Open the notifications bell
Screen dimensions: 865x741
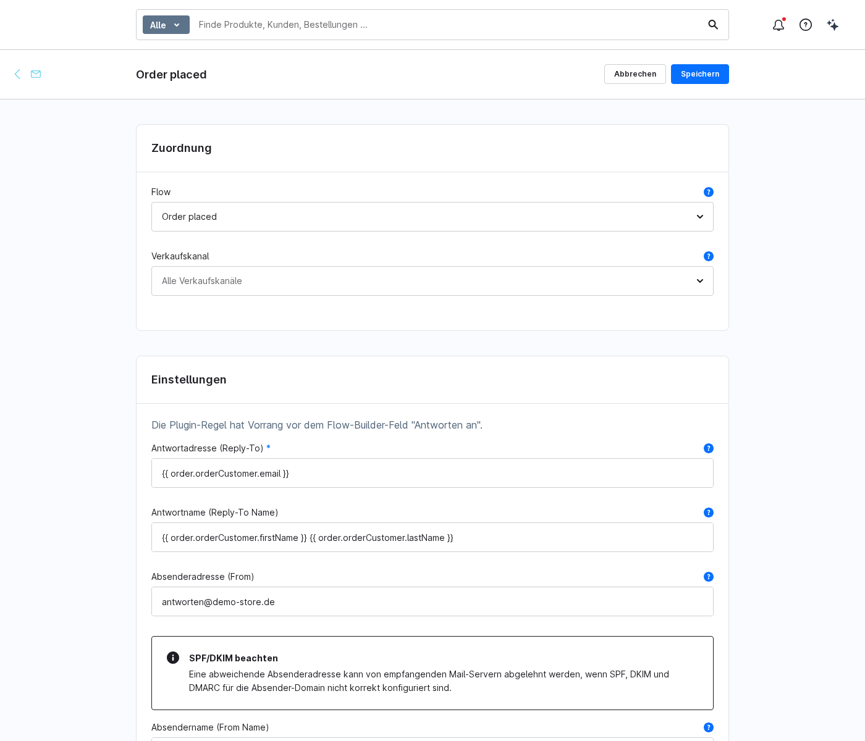click(778, 25)
